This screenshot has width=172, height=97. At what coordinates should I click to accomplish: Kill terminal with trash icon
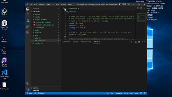tap(139, 42)
